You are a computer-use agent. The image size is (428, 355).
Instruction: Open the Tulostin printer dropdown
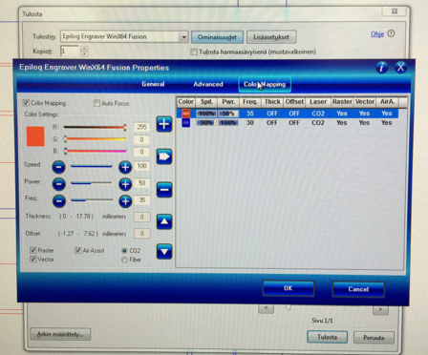[183, 37]
